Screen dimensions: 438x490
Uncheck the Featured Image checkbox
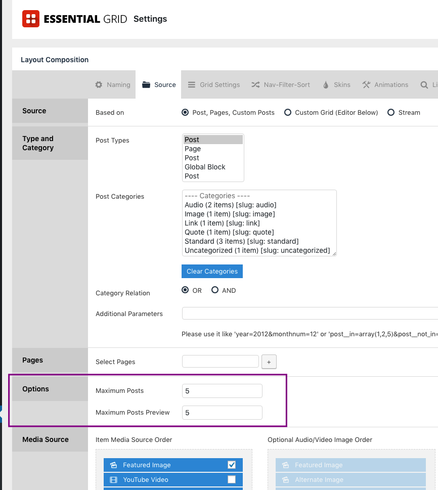pyautogui.click(x=232, y=465)
